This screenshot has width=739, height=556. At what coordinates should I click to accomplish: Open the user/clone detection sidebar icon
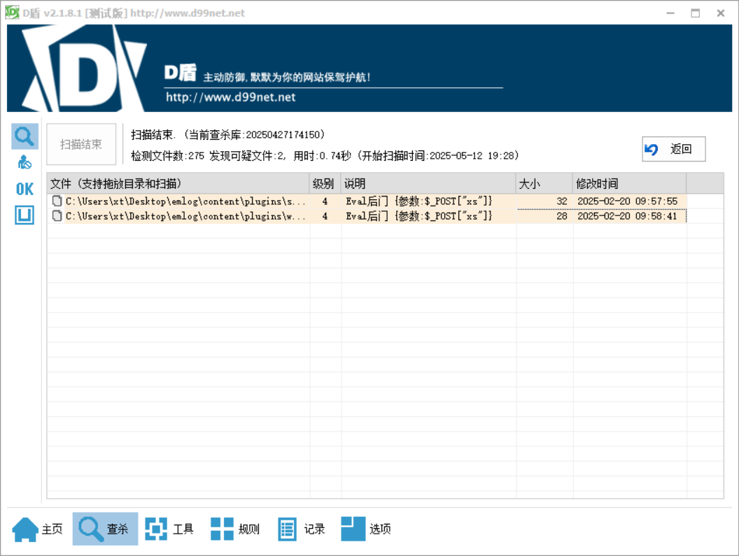tap(24, 162)
